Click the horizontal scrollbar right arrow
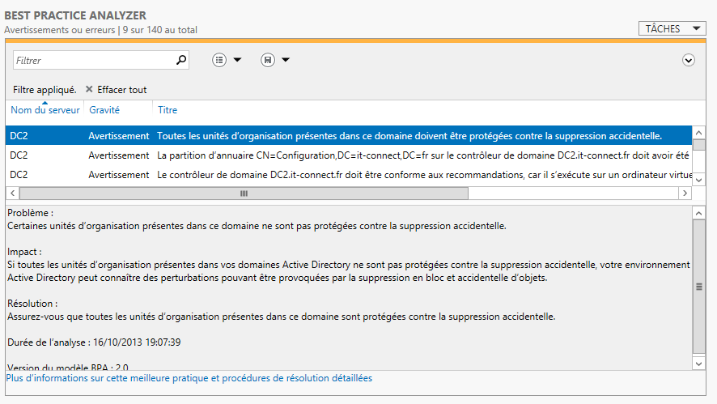 tap(685, 193)
